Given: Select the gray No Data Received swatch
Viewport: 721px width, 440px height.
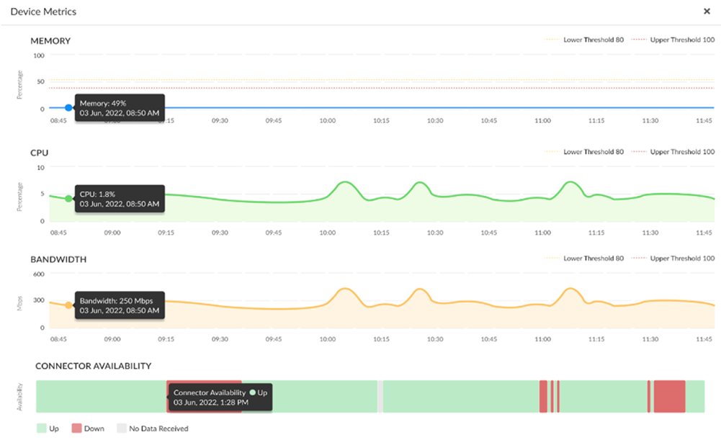Looking at the screenshot, I should click(x=121, y=428).
